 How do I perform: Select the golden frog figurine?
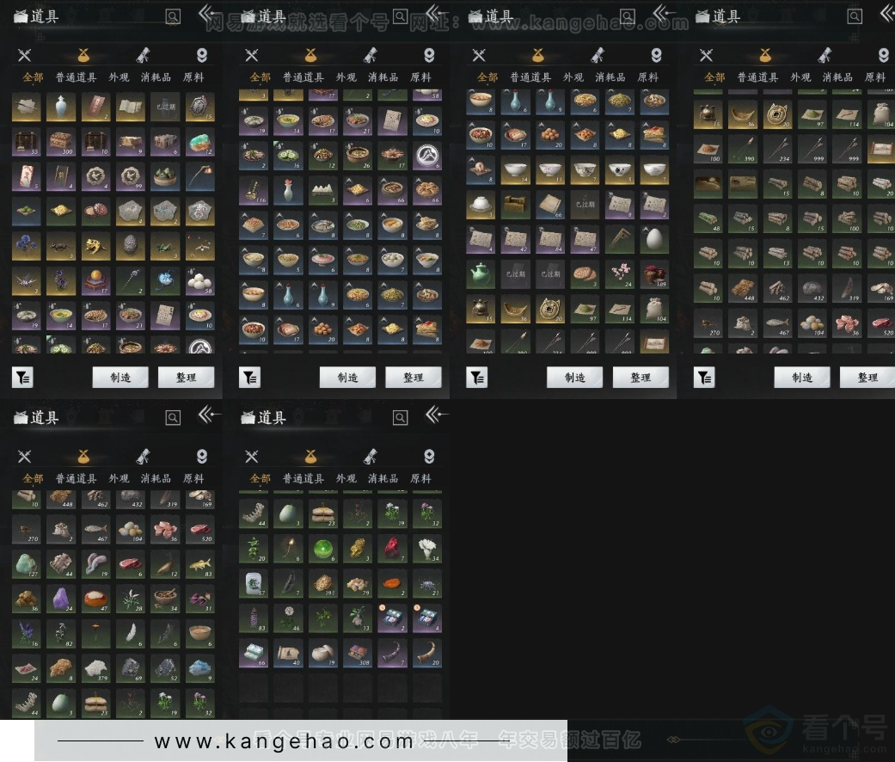click(x=96, y=247)
